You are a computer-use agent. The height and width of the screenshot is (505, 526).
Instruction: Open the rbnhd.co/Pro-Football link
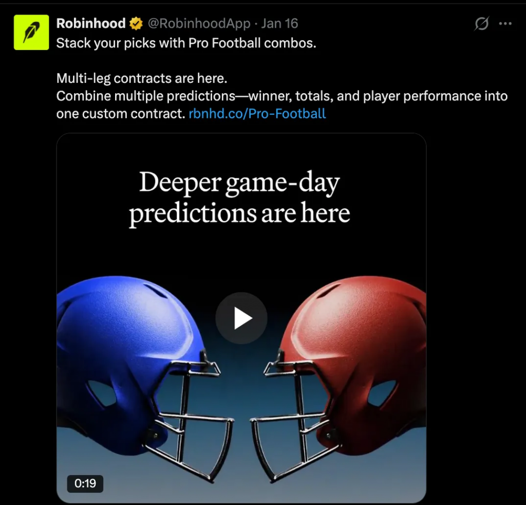[x=257, y=113]
